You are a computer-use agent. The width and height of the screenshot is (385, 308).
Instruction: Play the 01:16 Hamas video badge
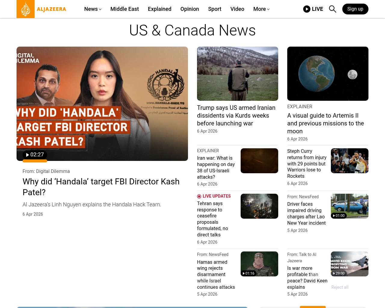[x=248, y=273]
